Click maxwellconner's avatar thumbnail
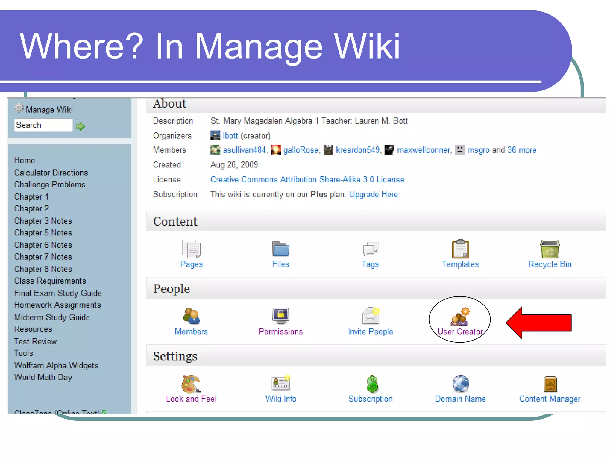 389,149
